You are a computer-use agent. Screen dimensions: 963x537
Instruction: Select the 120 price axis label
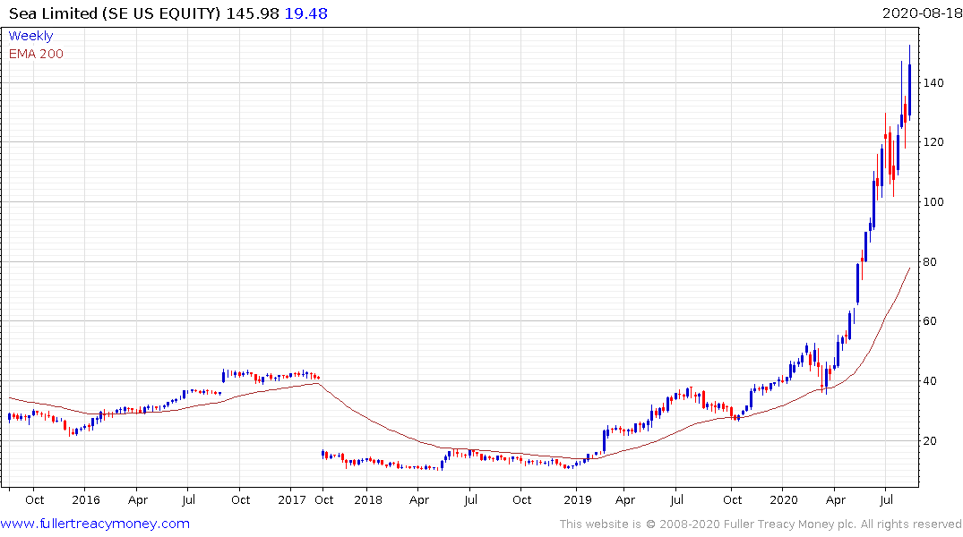(x=935, y=142)
